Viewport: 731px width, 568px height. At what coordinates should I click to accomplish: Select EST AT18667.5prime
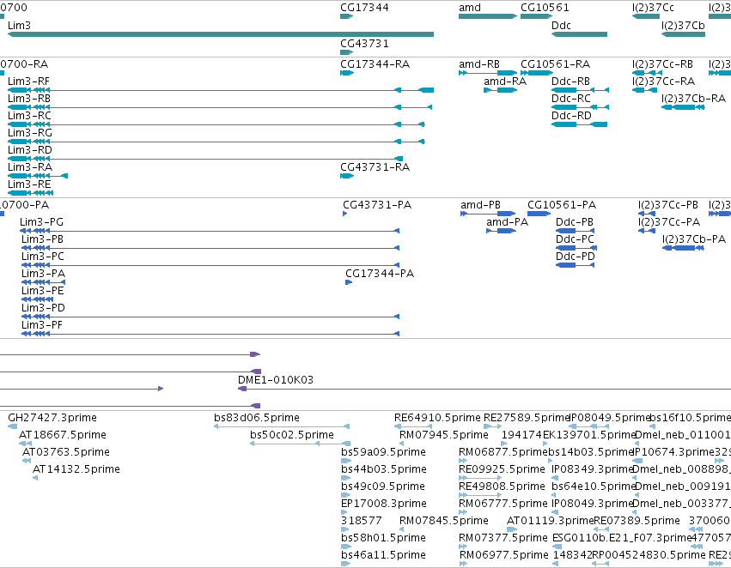pyautogui.click(x=25, y=444)
